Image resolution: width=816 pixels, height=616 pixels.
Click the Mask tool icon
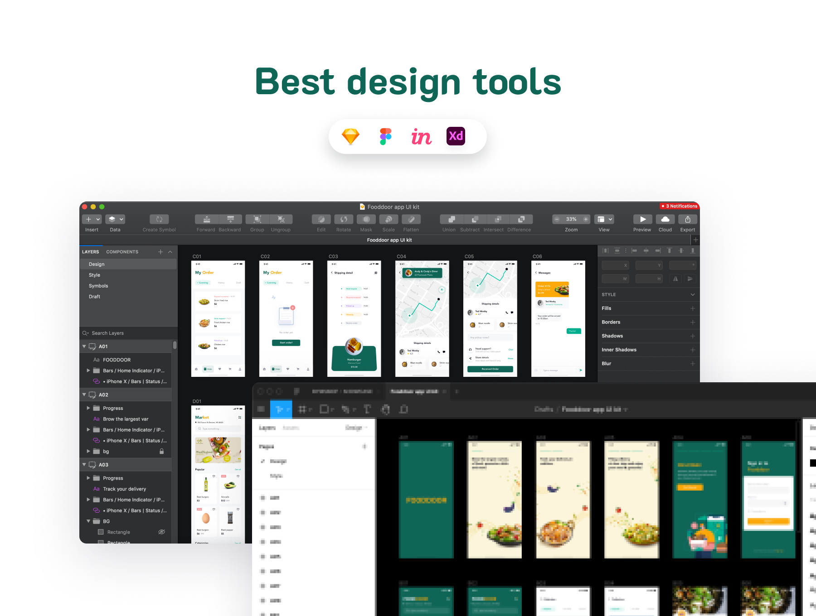click(366, 219)
